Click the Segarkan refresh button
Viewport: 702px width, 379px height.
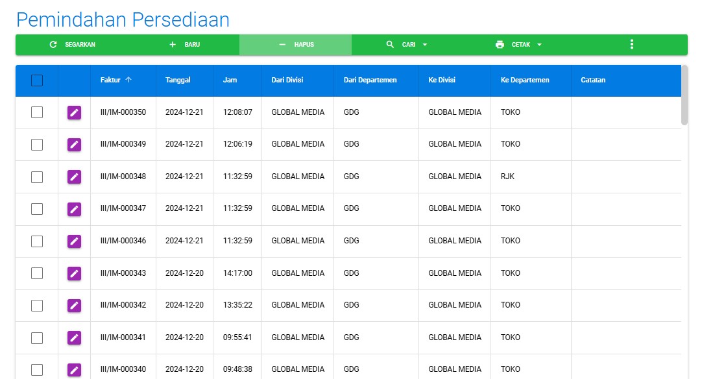click(x=72, y=45)
